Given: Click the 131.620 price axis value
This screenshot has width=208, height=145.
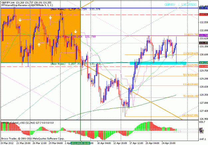Looking at the screenshot, I should click(x=204, y=39).
